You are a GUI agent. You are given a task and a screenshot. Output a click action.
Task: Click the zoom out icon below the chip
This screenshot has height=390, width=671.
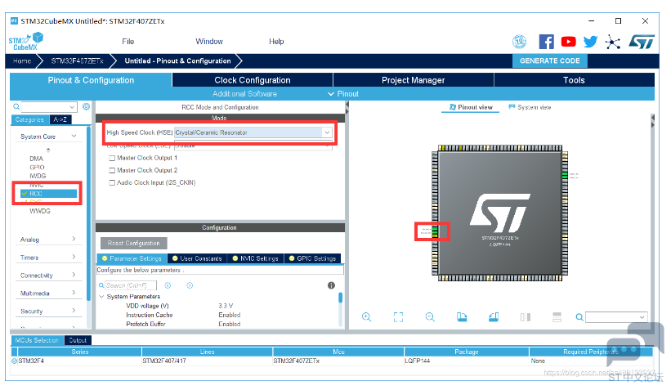tap(430, 317)
